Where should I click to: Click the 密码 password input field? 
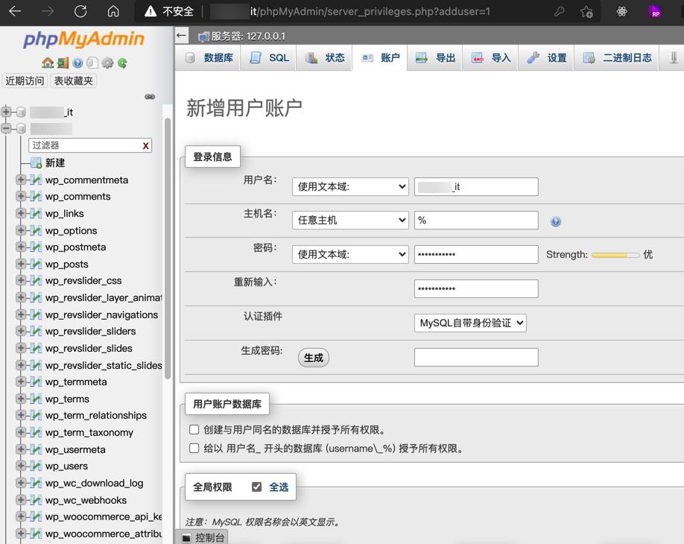click(476, 254)
